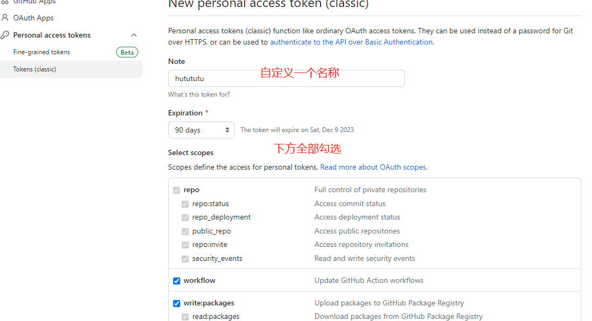Uncheck the write:packages scope
This screenshot has width=592, height=321.
coord(176,303)
